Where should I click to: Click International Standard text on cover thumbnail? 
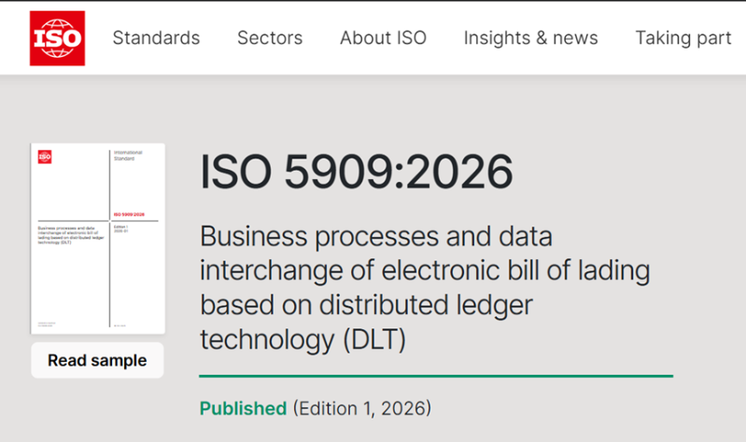coord(124,156)
